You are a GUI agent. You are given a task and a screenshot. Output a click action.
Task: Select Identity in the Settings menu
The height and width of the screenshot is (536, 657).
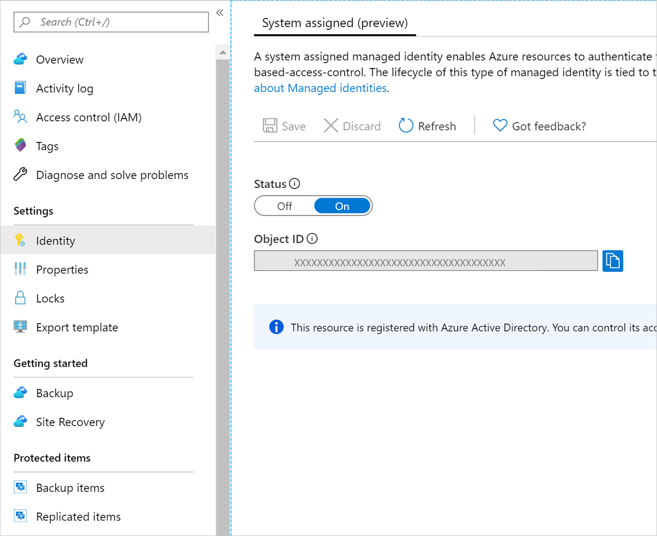pyautogui.click(x=56, y=241)
